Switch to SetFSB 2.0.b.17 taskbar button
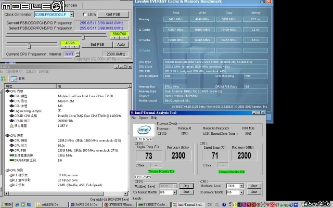Image resolution: width=333 pixels, height=208 pixels. (x=86, y=205)
